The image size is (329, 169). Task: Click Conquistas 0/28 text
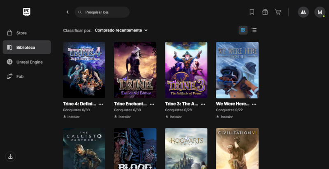coord(178,110)
